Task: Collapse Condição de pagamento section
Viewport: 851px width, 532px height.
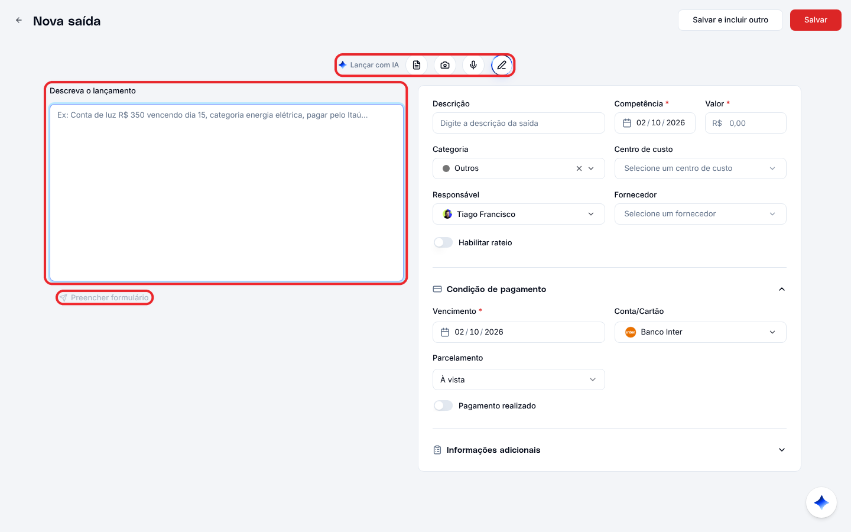Action: (x=782, y=289)
